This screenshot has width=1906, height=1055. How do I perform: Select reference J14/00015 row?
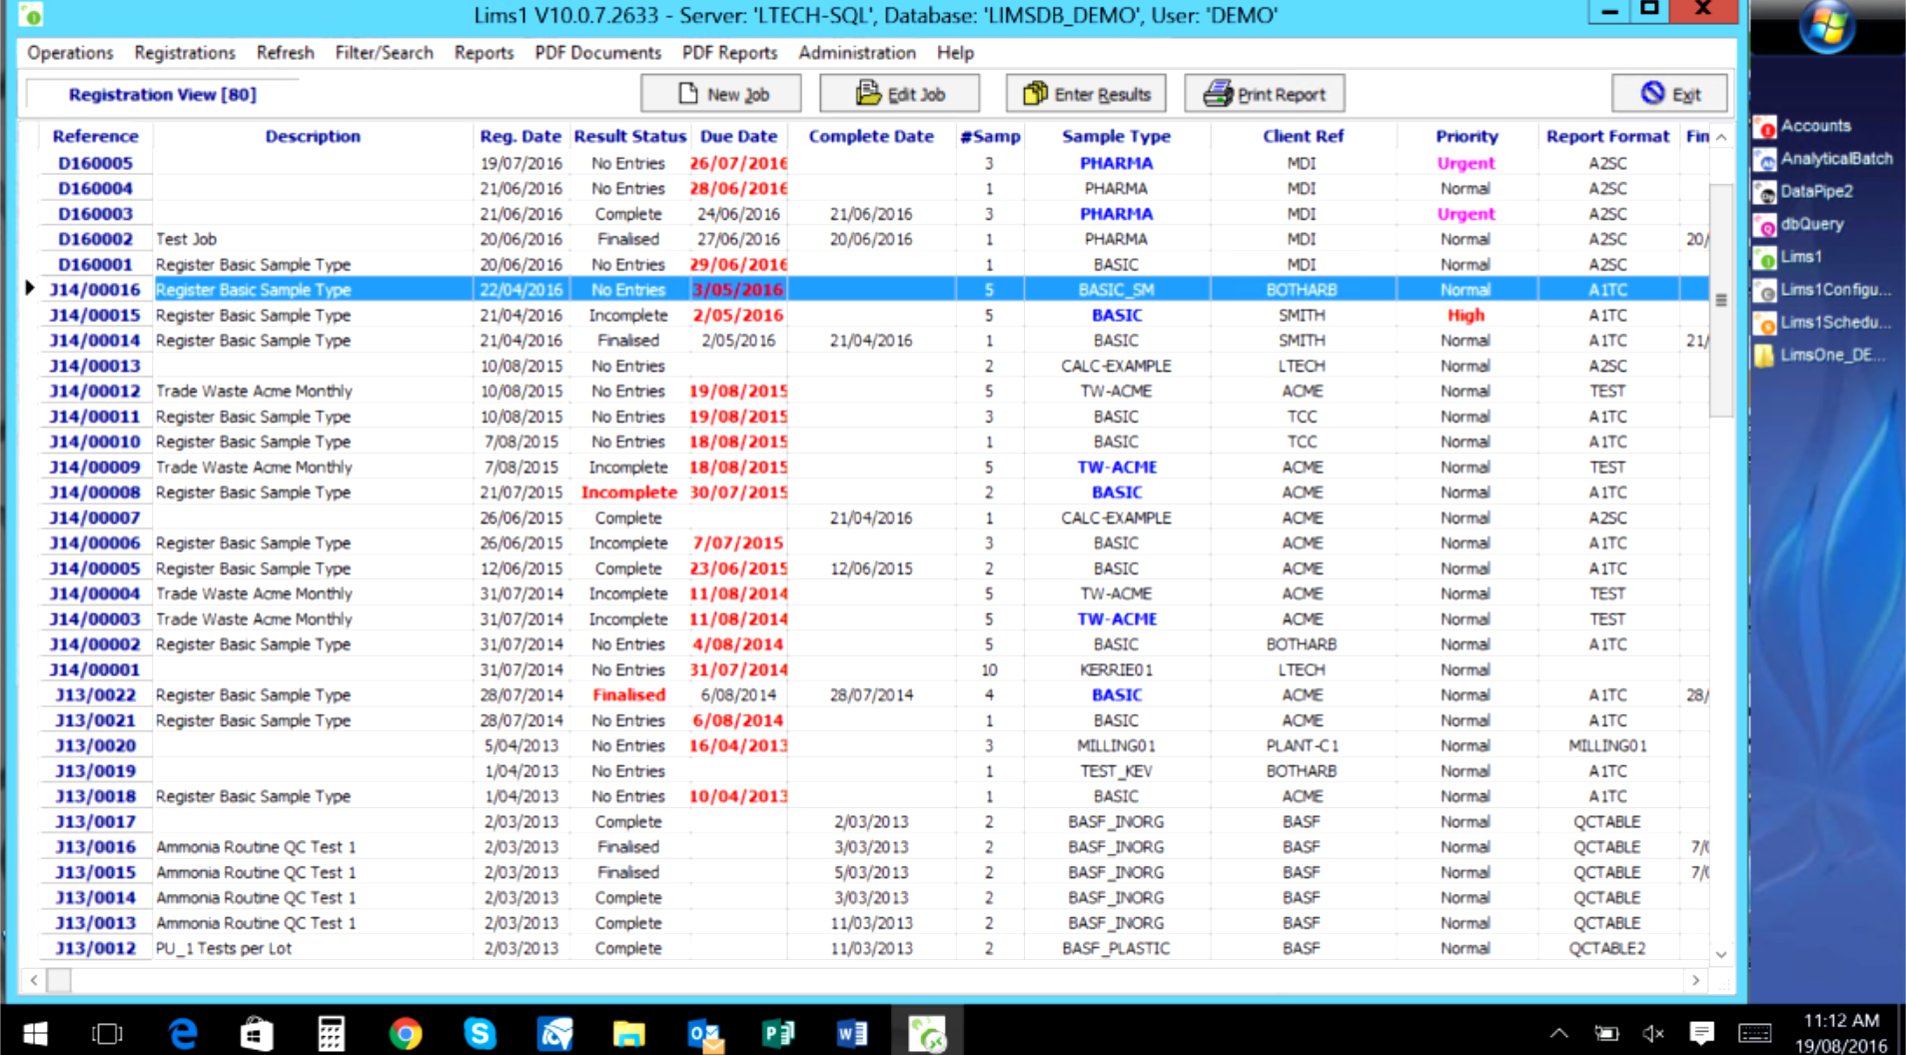874,315
